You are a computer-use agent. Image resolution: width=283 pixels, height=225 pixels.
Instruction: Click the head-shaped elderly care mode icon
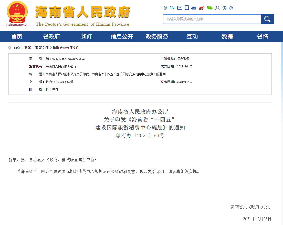(225, 8)
